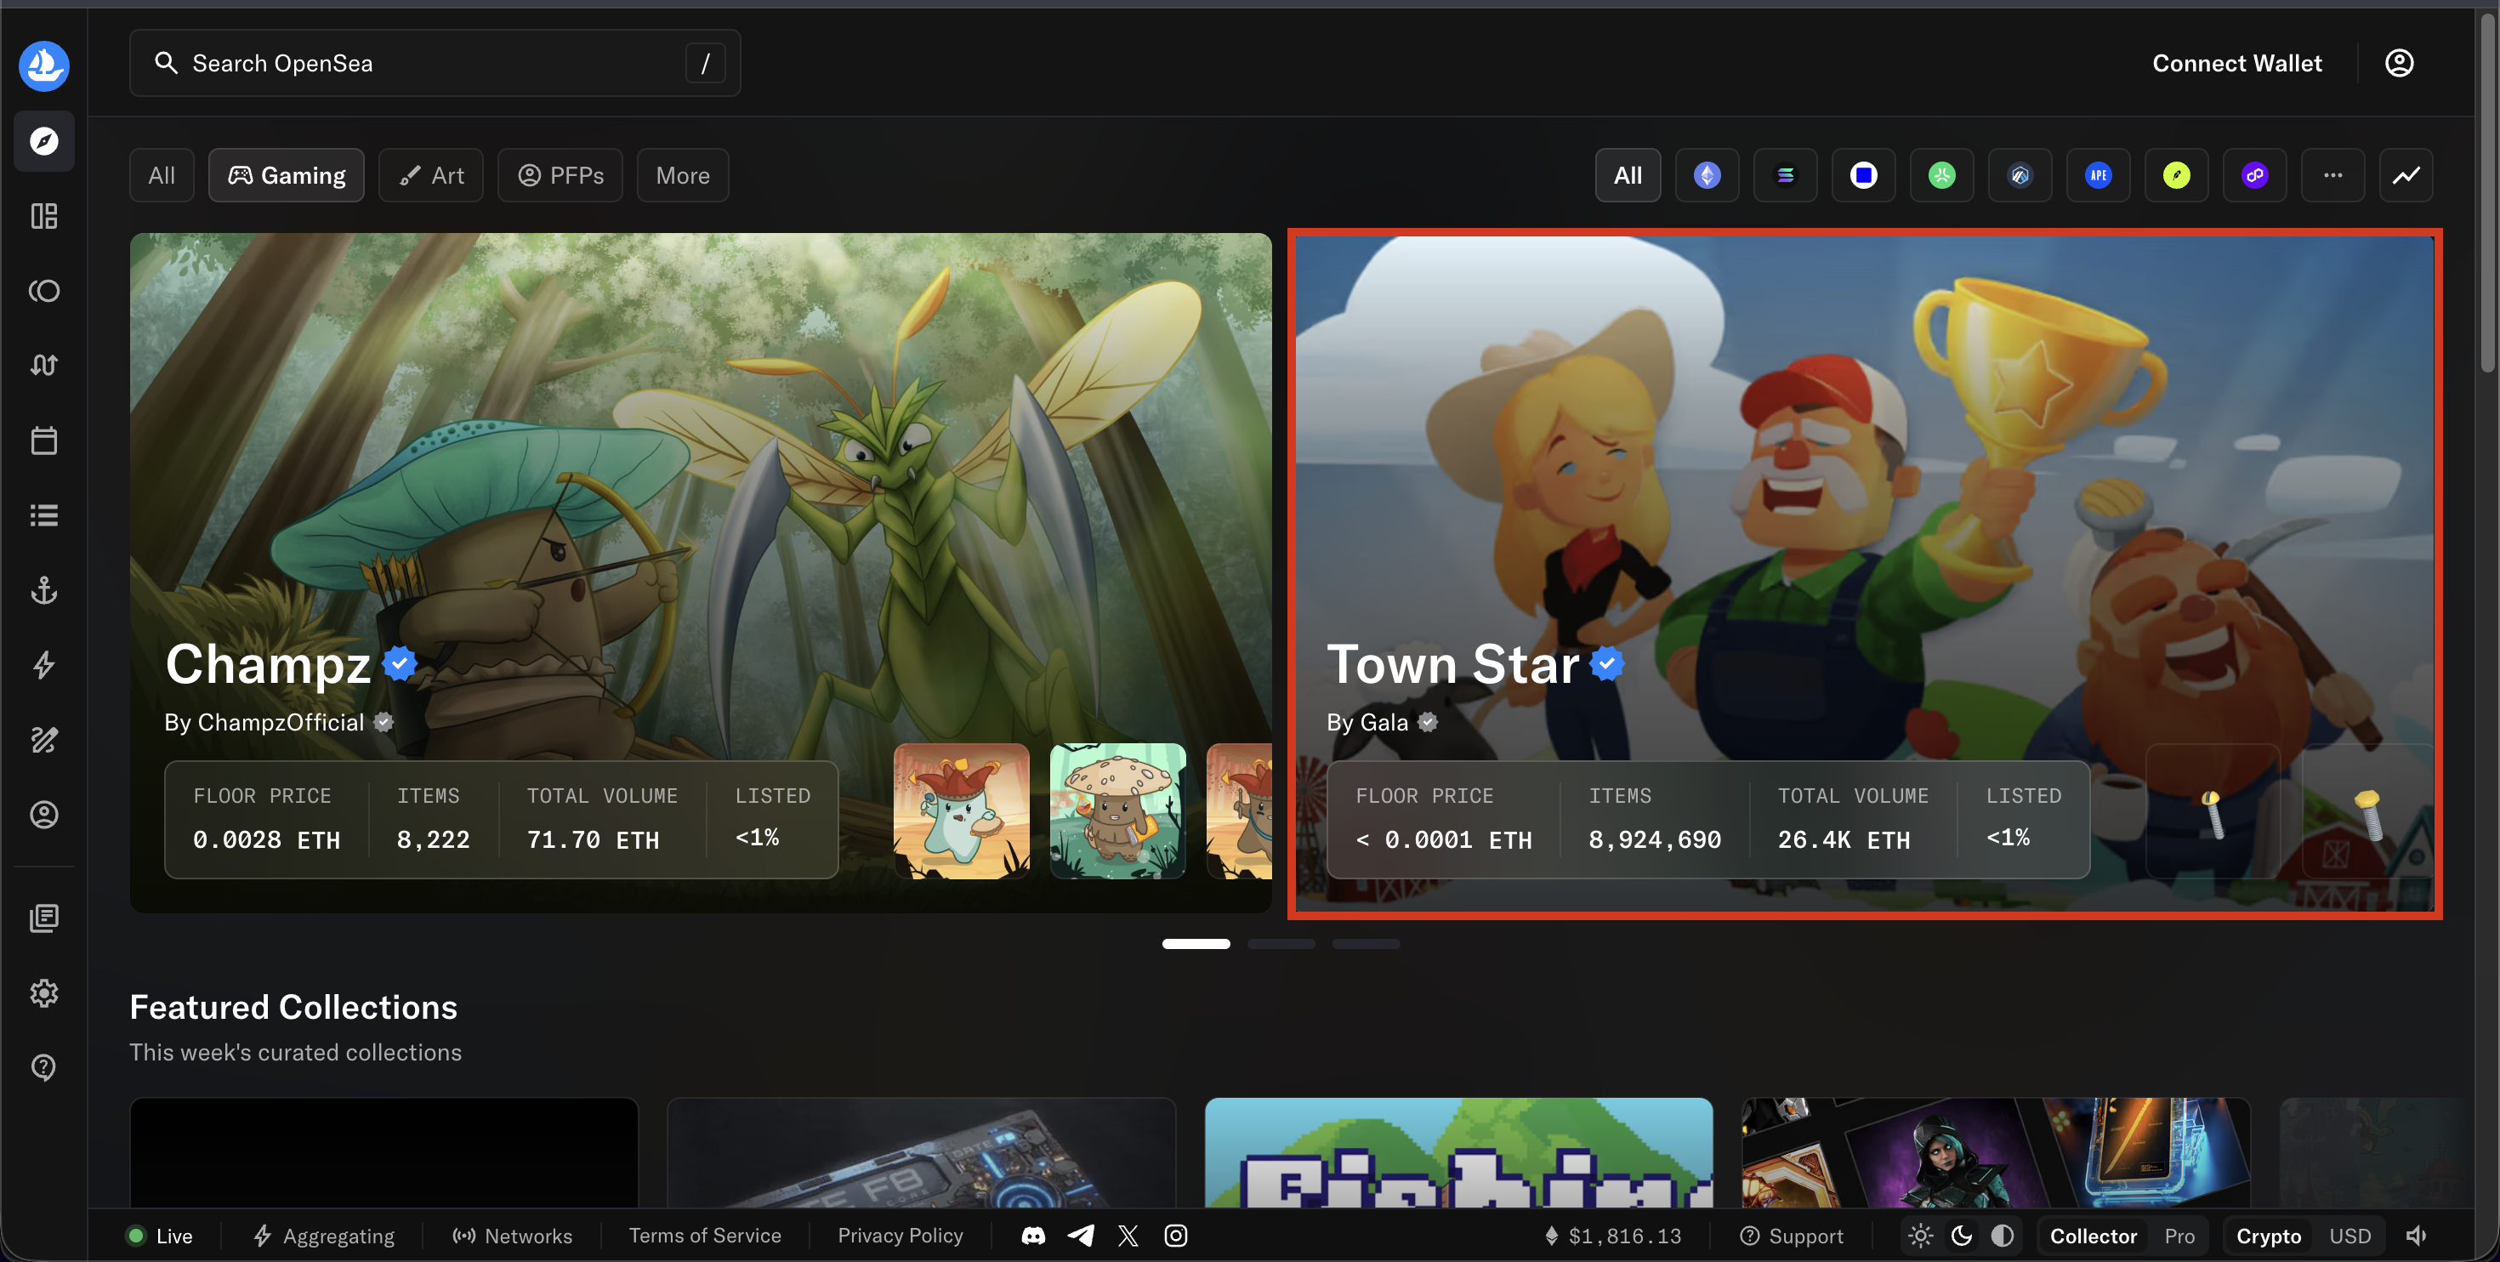
Task: Open the tokens coin sidebar icon
Action: (43, 290)
